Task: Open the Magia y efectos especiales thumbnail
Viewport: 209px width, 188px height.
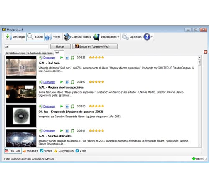Action: (21, 92)
